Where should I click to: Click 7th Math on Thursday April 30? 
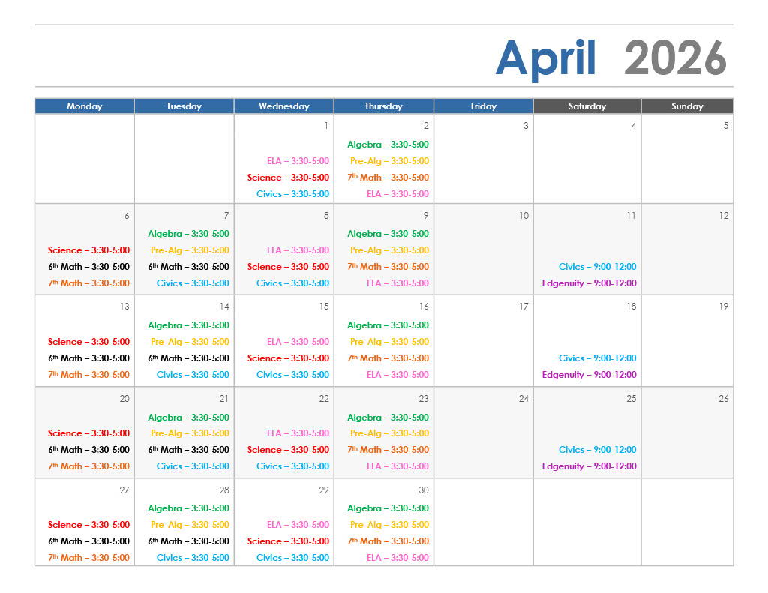(x=388, y=541)
